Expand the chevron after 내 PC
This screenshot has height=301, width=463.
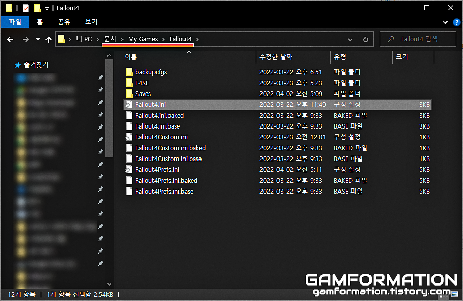coord(98,39)
